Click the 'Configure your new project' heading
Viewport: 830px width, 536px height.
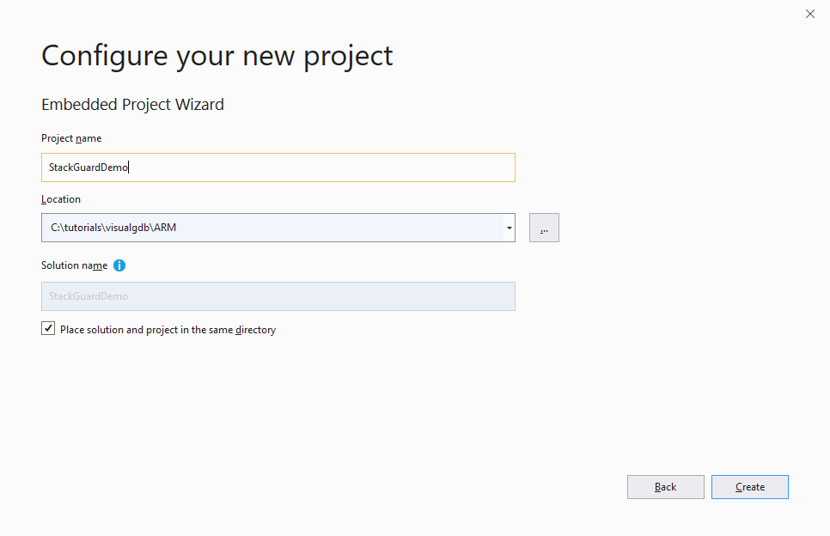[217, 56]
